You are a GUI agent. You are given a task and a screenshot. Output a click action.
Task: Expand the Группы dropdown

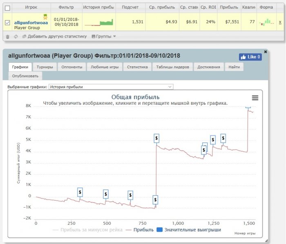[104, 36]
